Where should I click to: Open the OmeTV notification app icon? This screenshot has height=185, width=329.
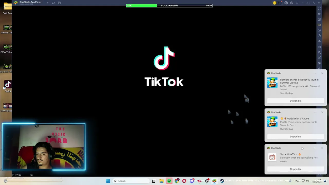pyautogui.click(x=272, y=157)
